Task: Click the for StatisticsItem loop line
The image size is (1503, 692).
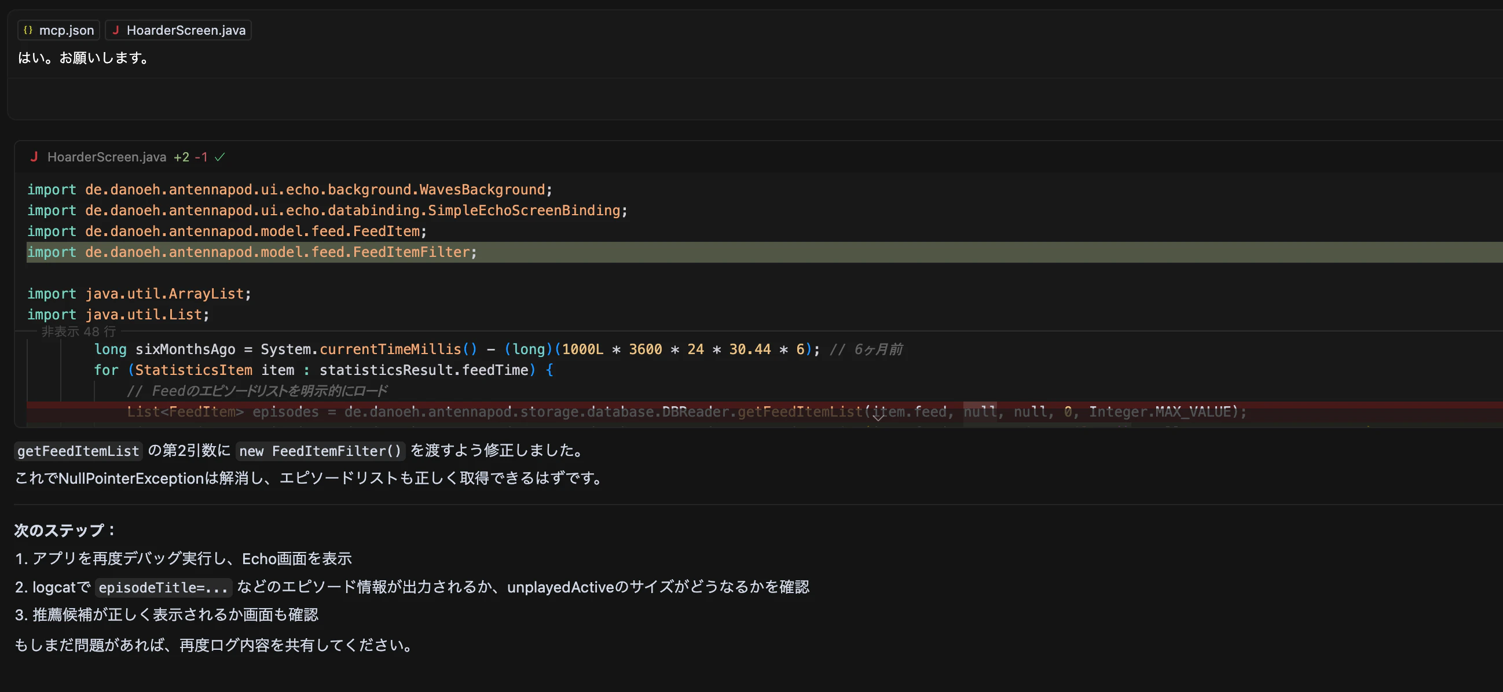Action: point(324,370)
